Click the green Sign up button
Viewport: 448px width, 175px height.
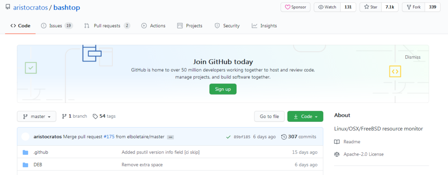pyautogui.click(x=223, y=89)
